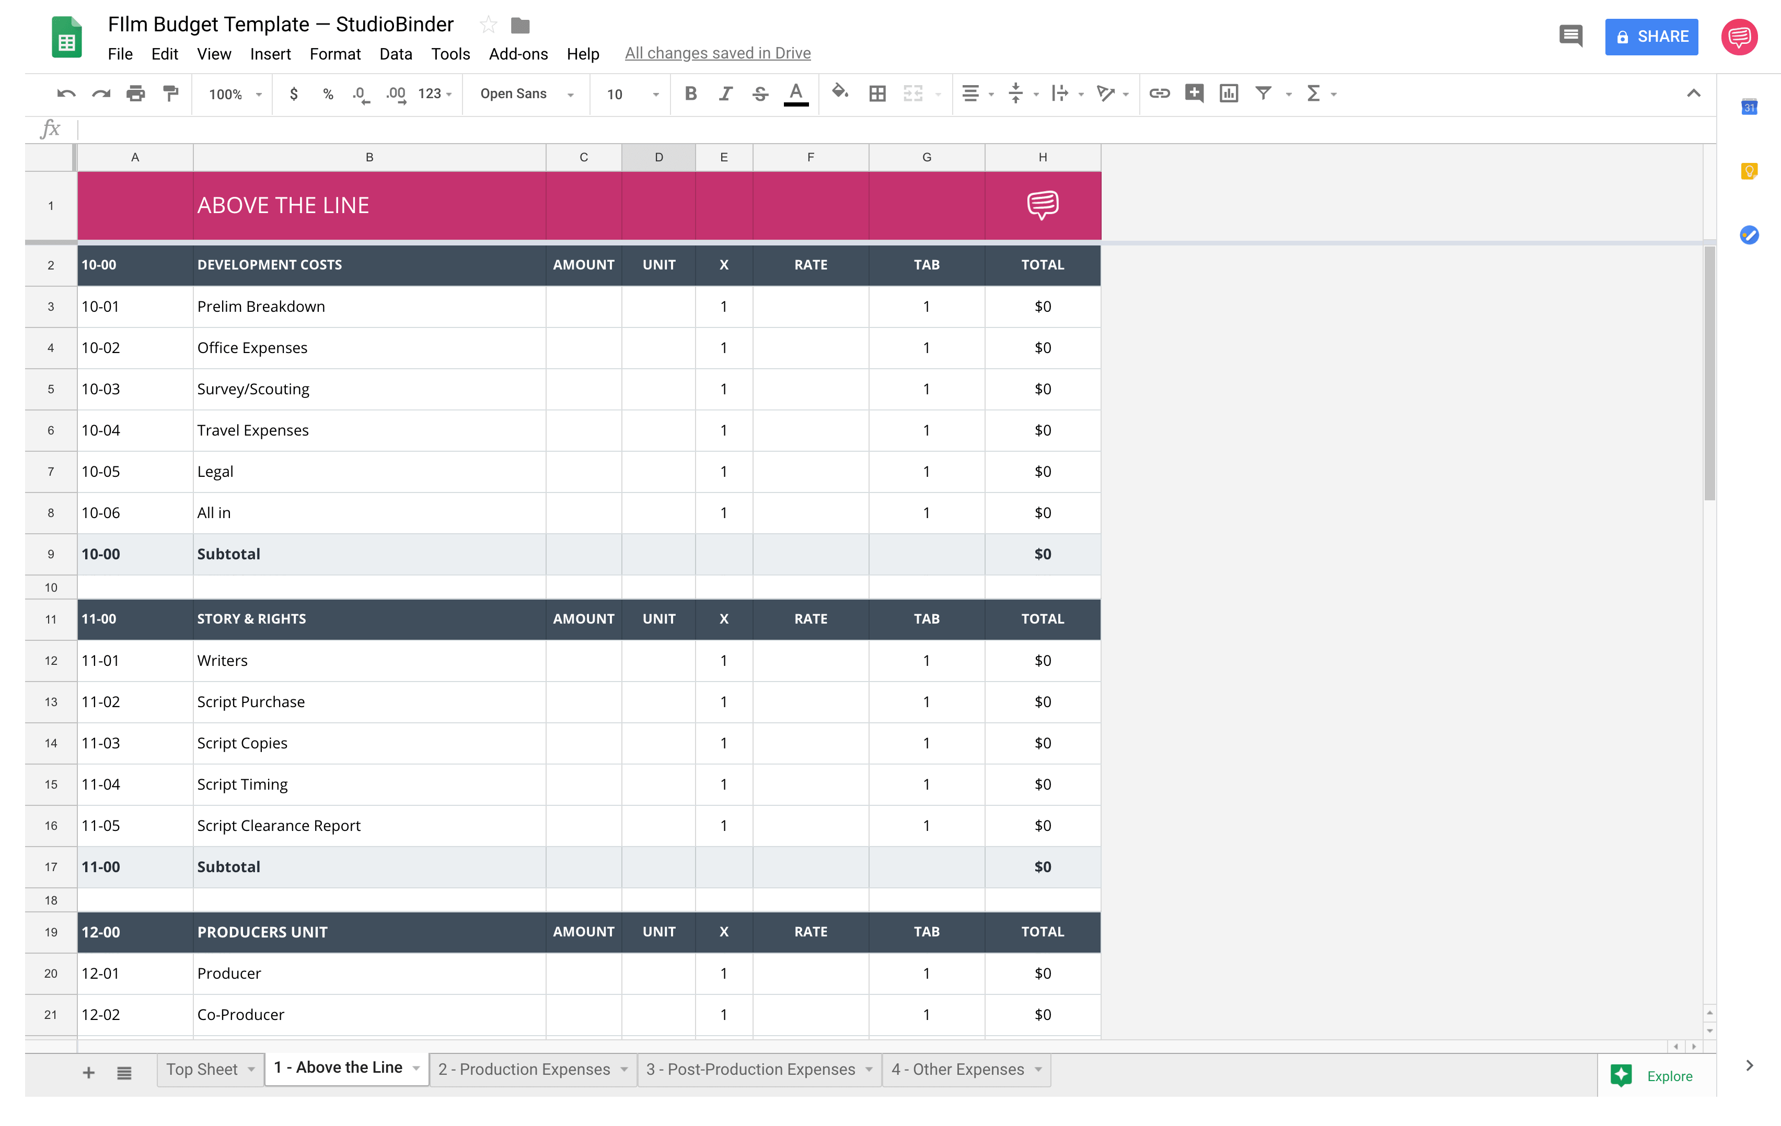Image resolution: width=1781 pixels, height=1126 pixels.
Task: Toggle the sum function icon
Action: [1314, 92]
